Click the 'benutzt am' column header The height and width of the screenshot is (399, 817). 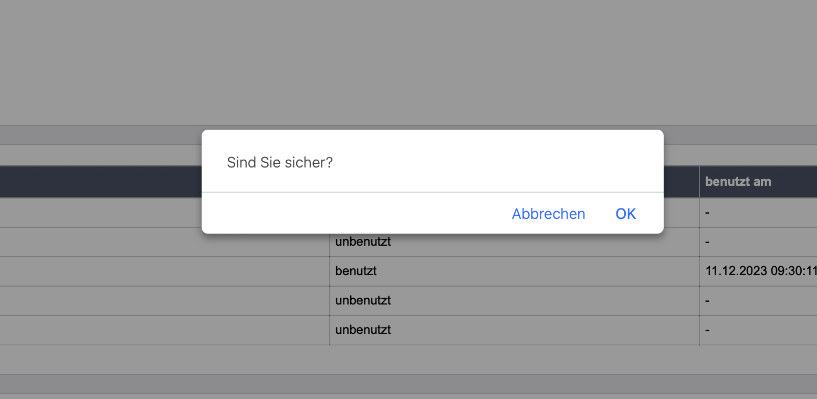[758, 182]
